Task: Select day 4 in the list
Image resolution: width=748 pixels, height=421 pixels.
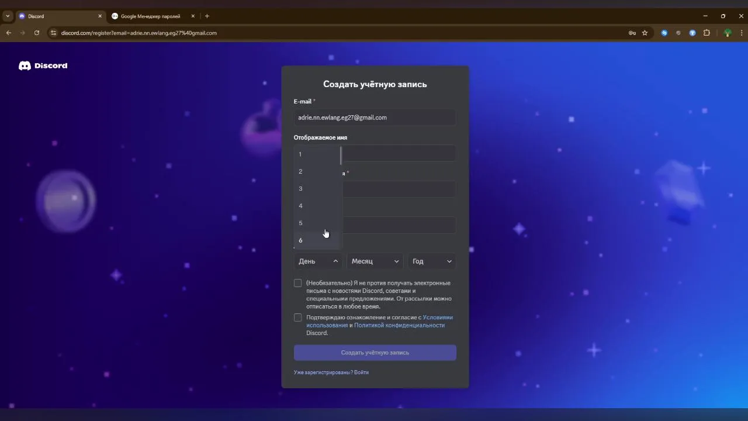Action: [x=317, y=206]
